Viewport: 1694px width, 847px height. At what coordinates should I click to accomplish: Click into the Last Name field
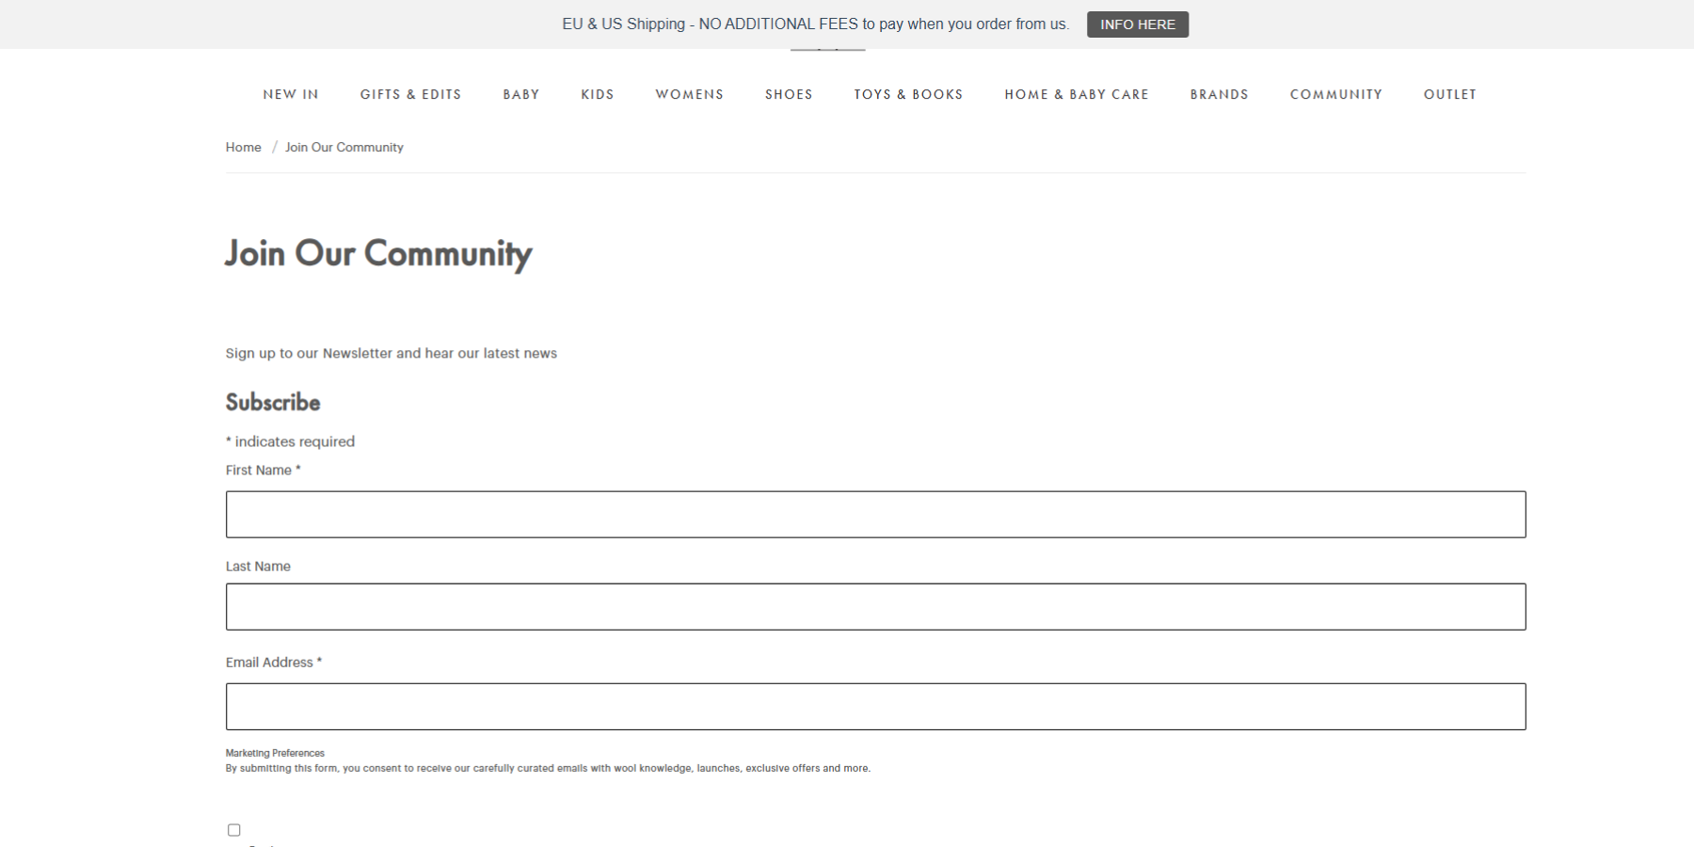tap(875, 607)
